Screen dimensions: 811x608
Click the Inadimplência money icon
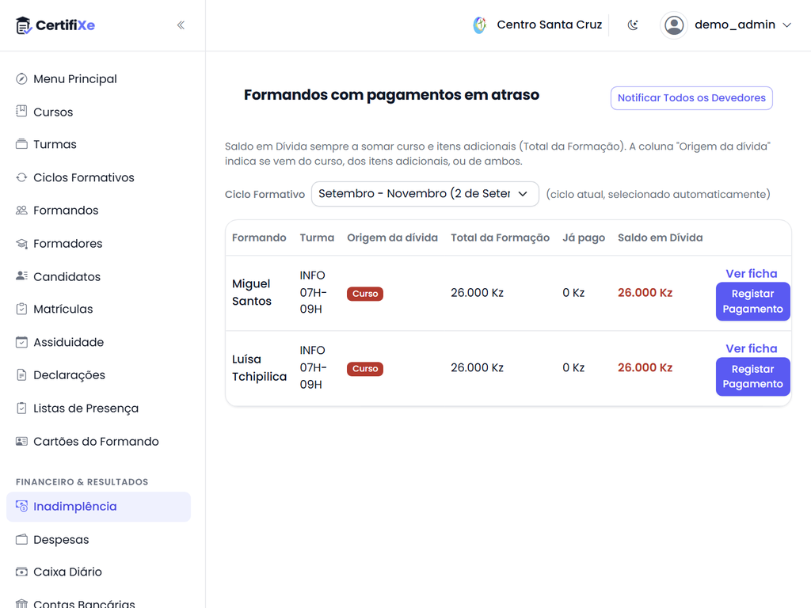(21, 506)
